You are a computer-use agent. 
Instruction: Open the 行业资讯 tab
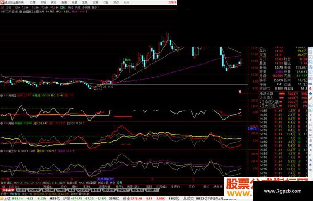(x=51, y=194)
